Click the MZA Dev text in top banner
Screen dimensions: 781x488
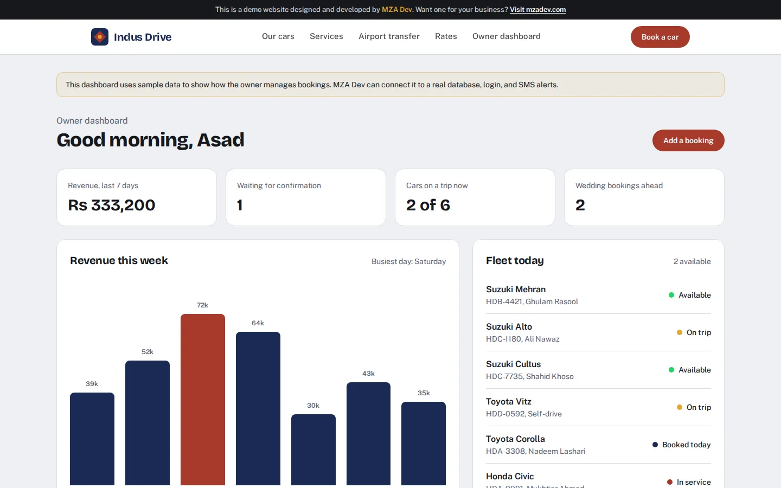click(397, 10)
